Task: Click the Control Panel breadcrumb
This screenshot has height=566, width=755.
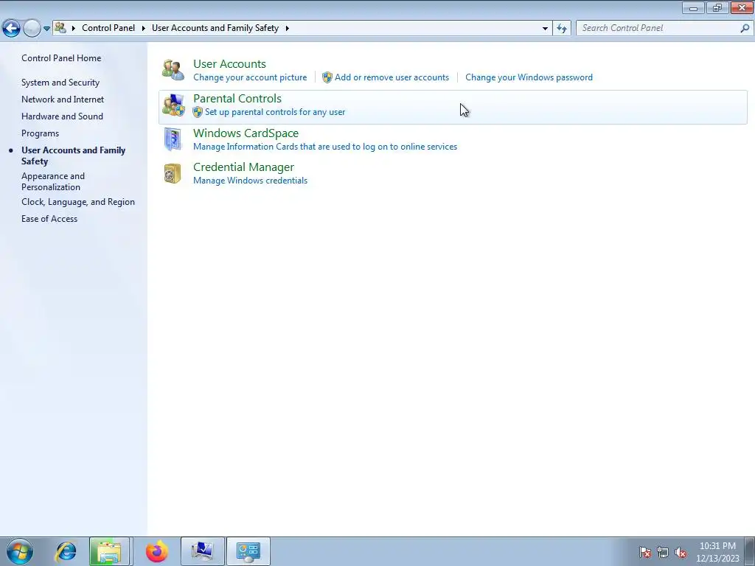Action: (108, 28)
